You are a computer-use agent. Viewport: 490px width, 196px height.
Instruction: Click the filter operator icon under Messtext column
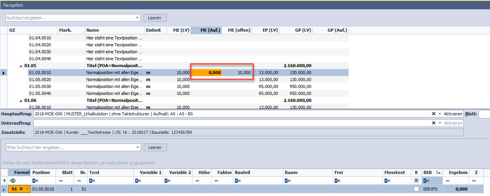[386, 180]
